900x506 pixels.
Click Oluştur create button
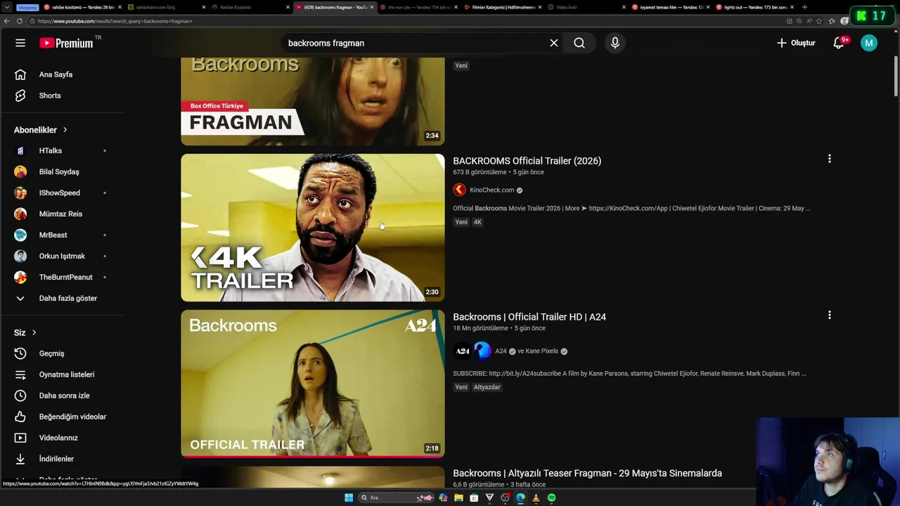tap(795, 43)
